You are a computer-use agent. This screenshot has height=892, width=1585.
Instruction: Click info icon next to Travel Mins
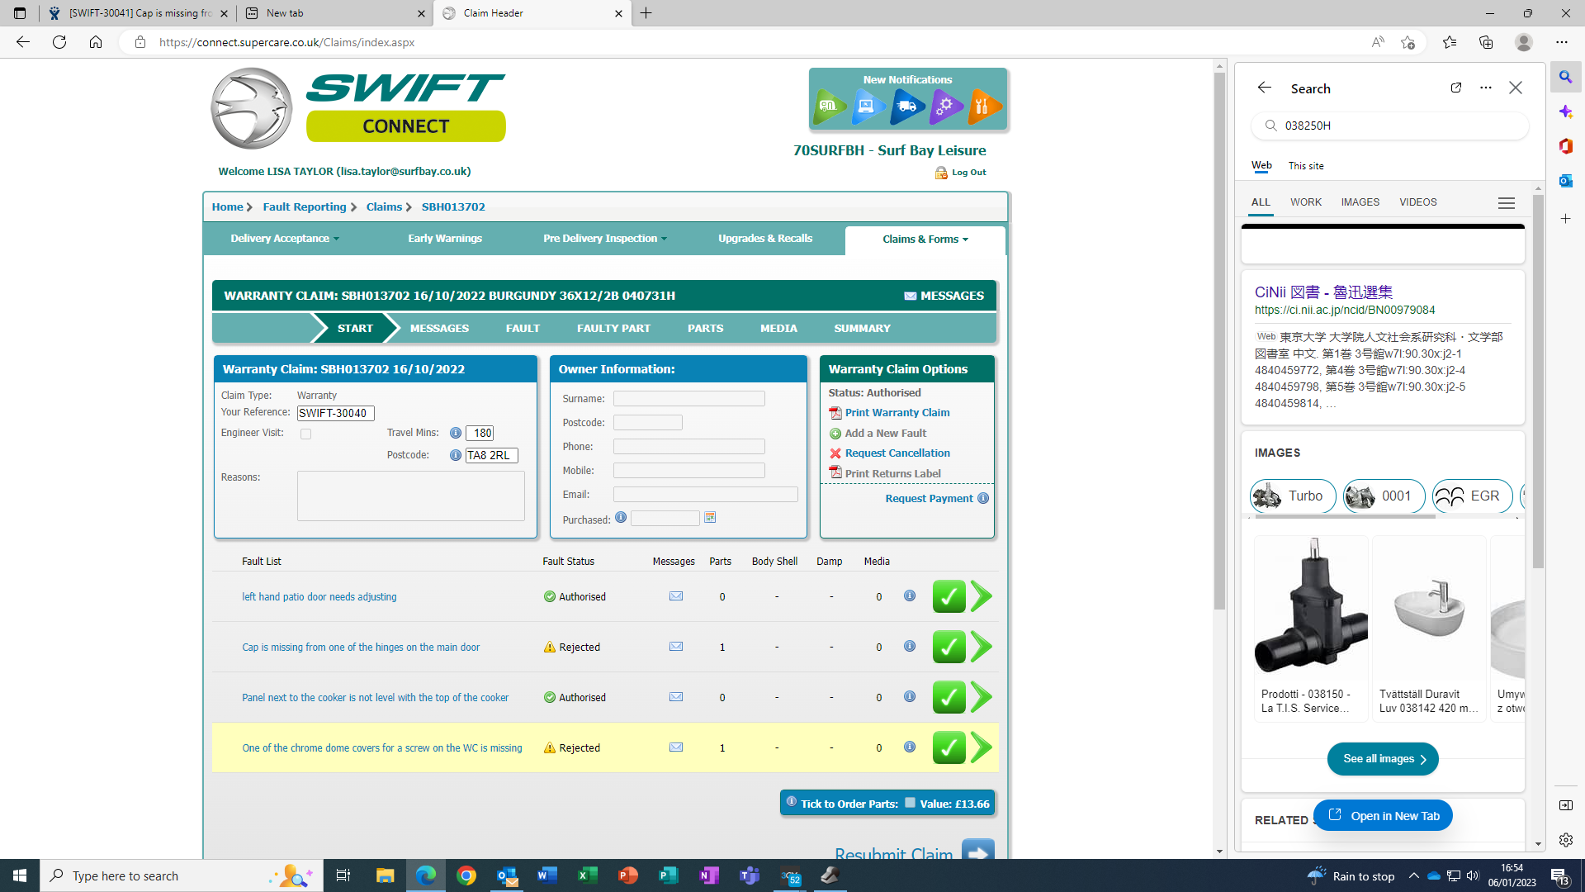(x=455, y=433)
